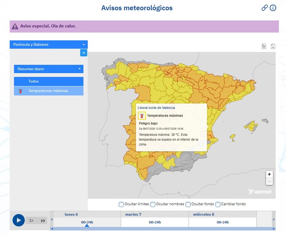Select martes 7 00-24h slot

point(155,222)
